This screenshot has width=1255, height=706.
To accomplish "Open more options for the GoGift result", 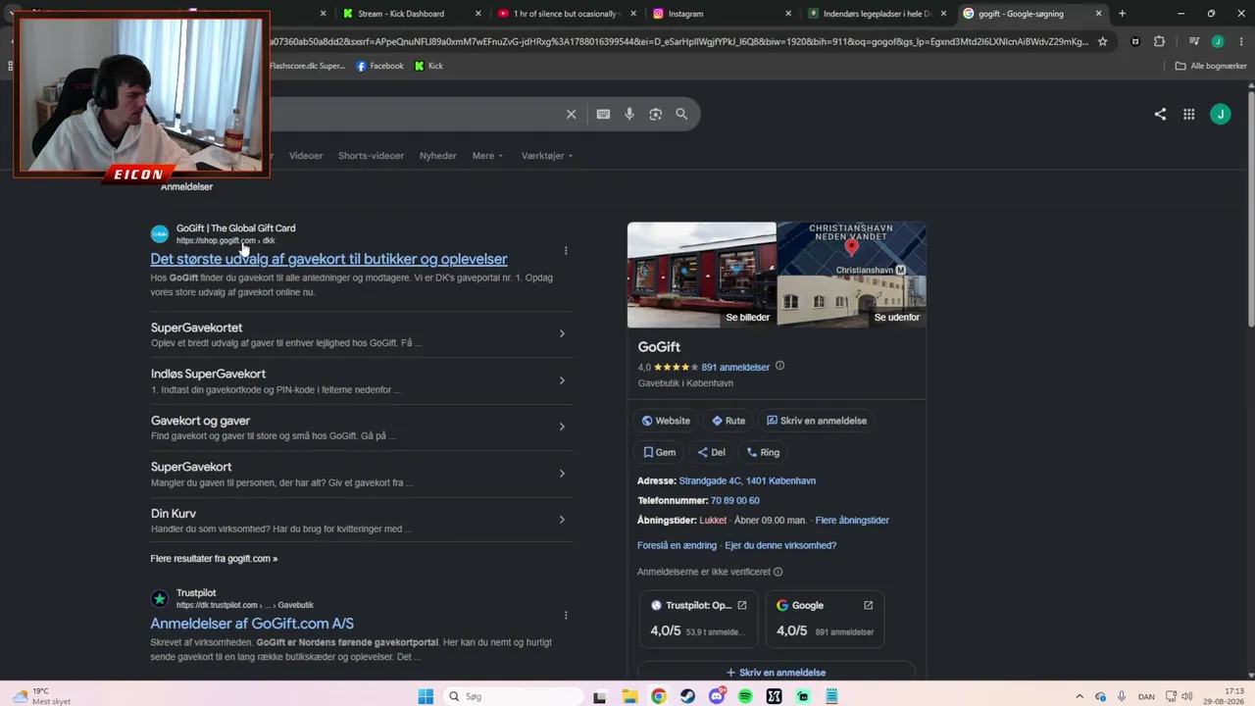I will 566,251.
